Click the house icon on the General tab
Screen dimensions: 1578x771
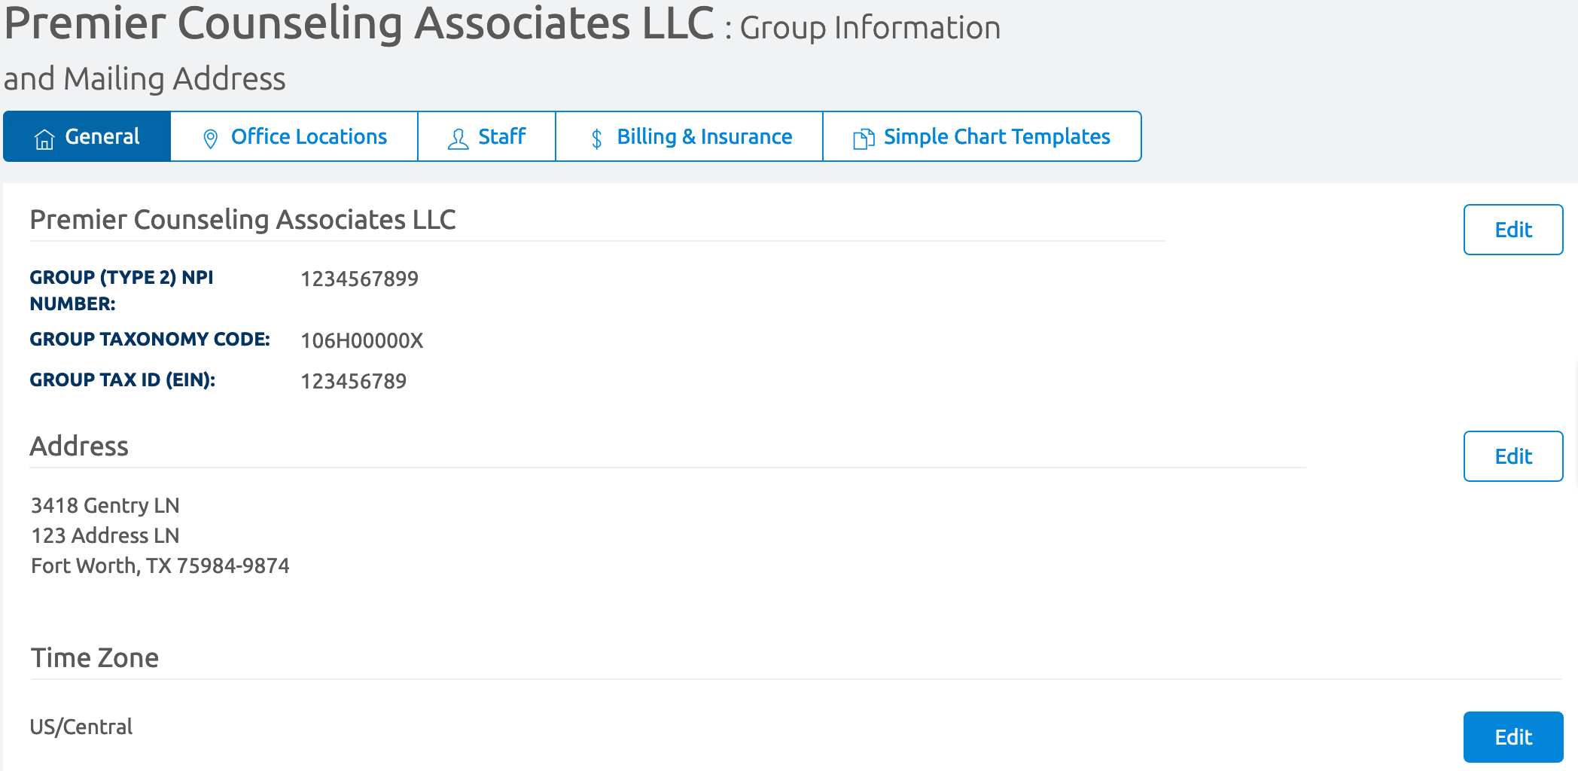click(x=44, y=139)
